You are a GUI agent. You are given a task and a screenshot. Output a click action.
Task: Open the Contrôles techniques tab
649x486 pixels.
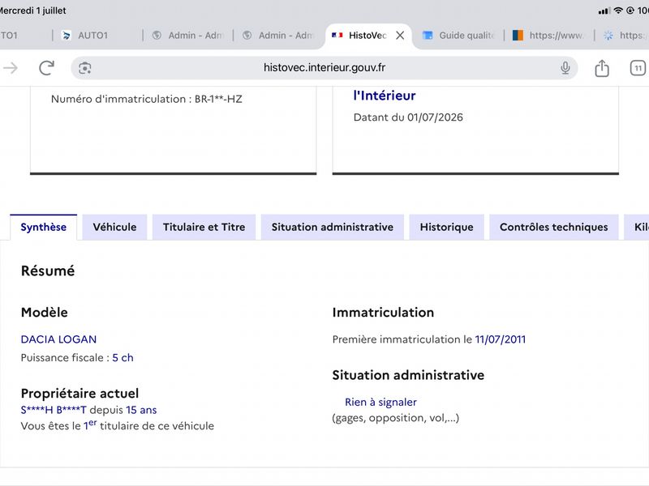click(554, 227)
